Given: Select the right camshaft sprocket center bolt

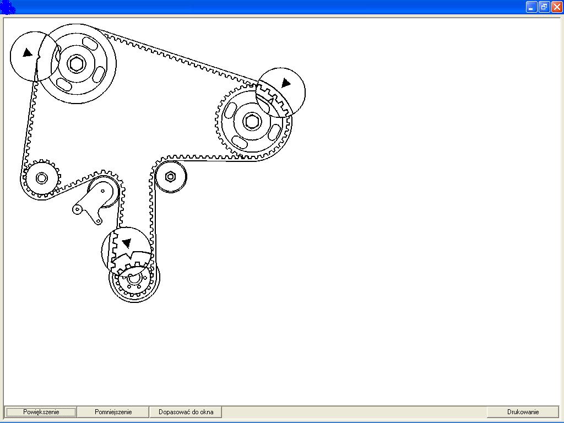Looking at the screenshot, I should tap(252, 121).
